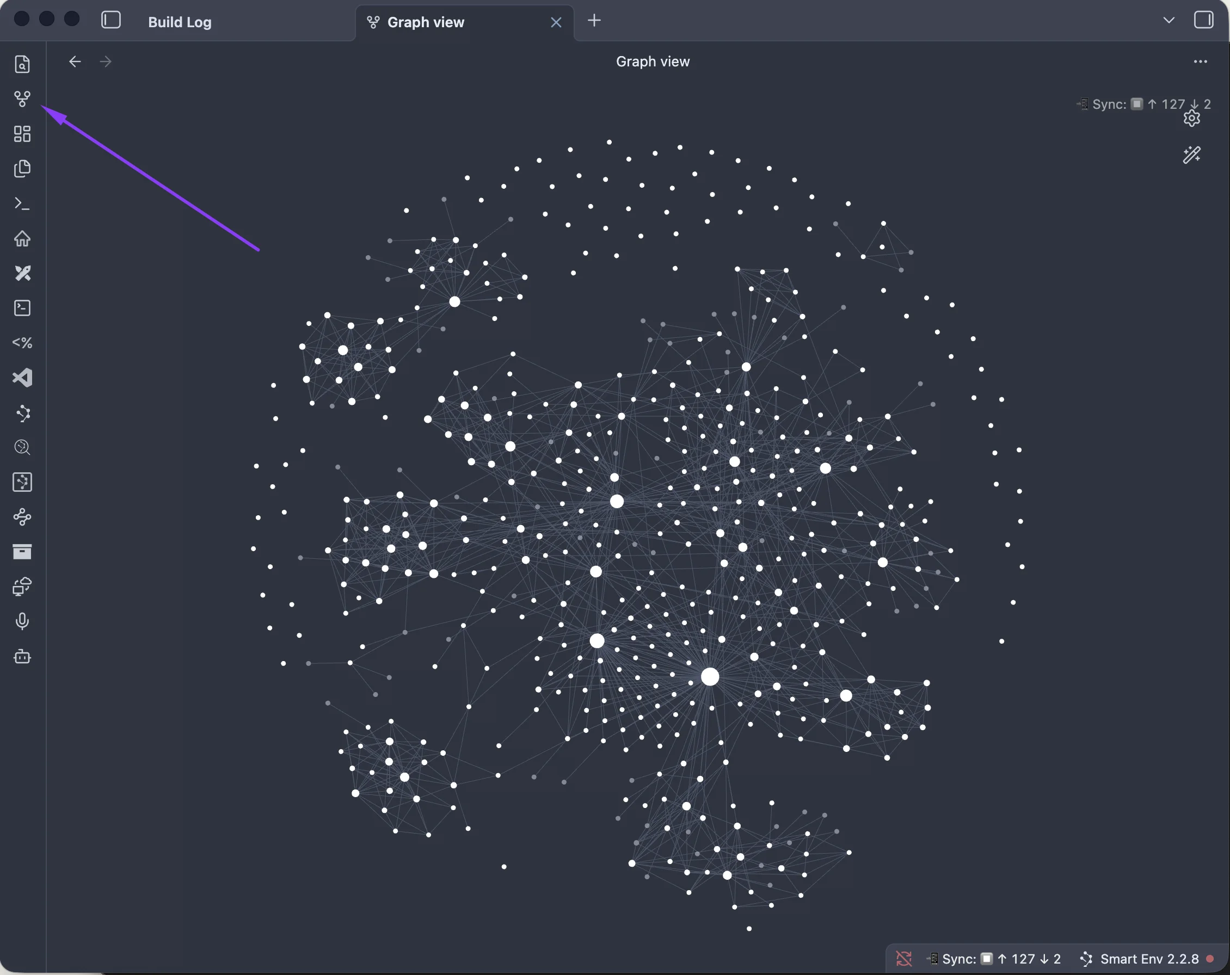This screenshot has height=975, width=1230.
Task: Click the Graph view title in header
Action: pyautogui.click(x=653, y=61)
